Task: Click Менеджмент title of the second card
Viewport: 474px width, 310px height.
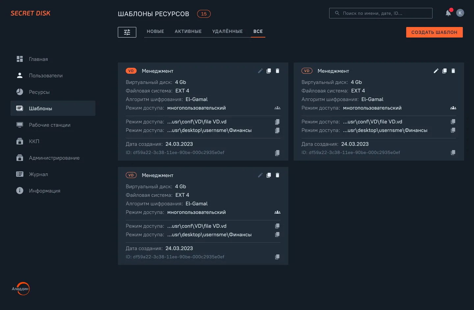Action: click(x=333, y=71)
